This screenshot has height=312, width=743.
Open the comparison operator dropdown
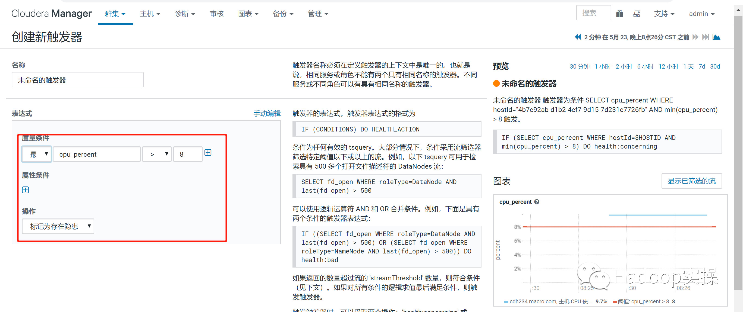click(x=157, y=154)
